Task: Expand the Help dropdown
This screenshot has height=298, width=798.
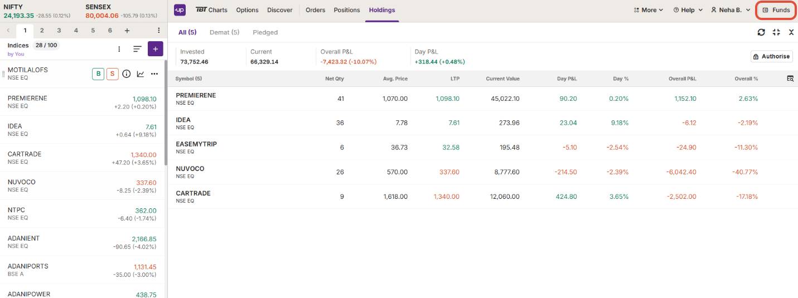Action: (x=688, y=10)
